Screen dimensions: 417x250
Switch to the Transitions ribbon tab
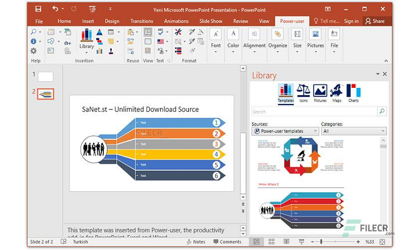[142, 21]
